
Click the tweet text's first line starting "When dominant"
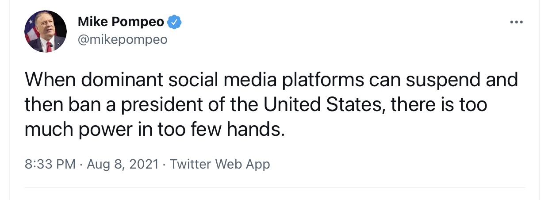coord(271,81)
